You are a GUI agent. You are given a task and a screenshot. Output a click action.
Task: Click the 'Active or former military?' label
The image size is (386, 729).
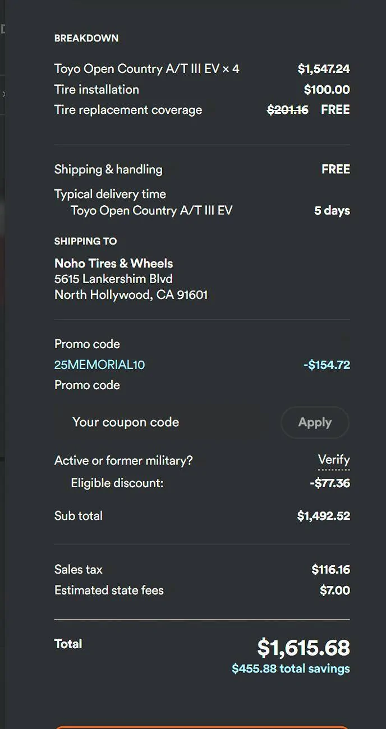pyautogui.click(x=123, y=460)
